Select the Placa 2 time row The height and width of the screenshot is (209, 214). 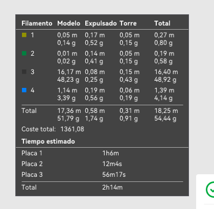click(x=102, y=164)
